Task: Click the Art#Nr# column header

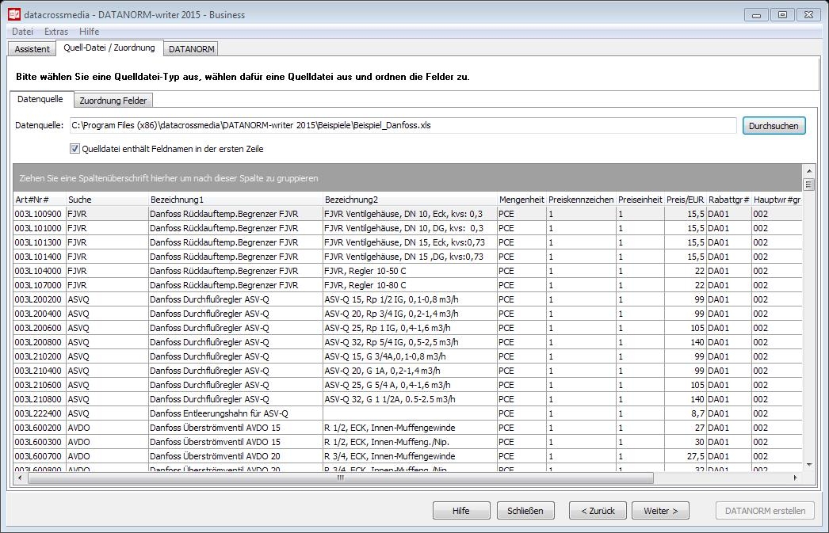Action: point(40,200)
